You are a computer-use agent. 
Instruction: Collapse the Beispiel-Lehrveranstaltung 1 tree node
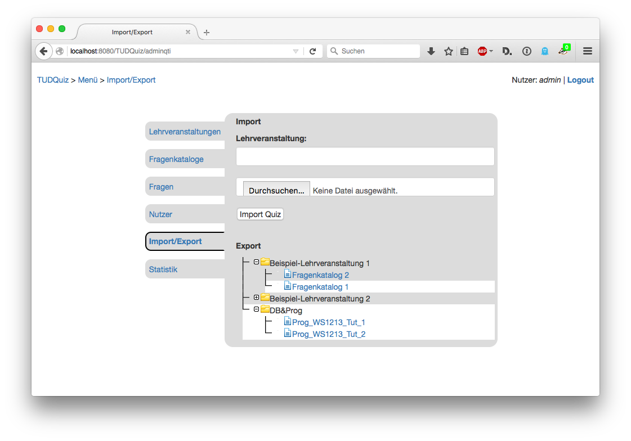[x=256, y=262]
